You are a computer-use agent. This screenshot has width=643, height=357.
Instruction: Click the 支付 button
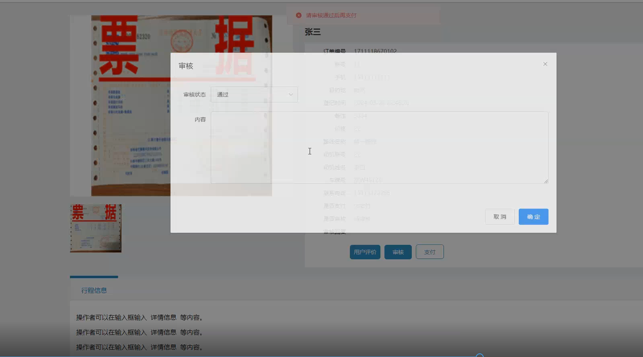click(x=430, y=252)
